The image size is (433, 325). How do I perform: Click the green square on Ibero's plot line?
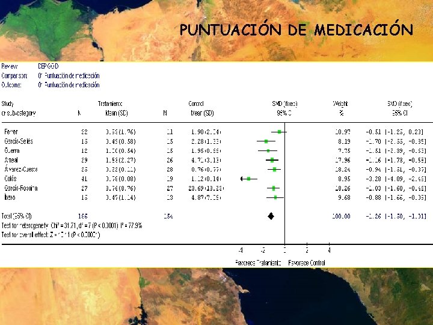coord(275,197)
